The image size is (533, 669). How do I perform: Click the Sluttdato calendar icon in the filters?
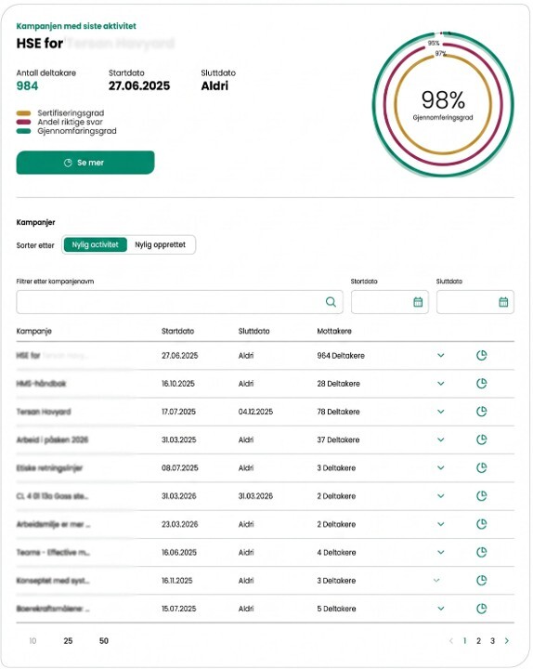pos(503,302)
